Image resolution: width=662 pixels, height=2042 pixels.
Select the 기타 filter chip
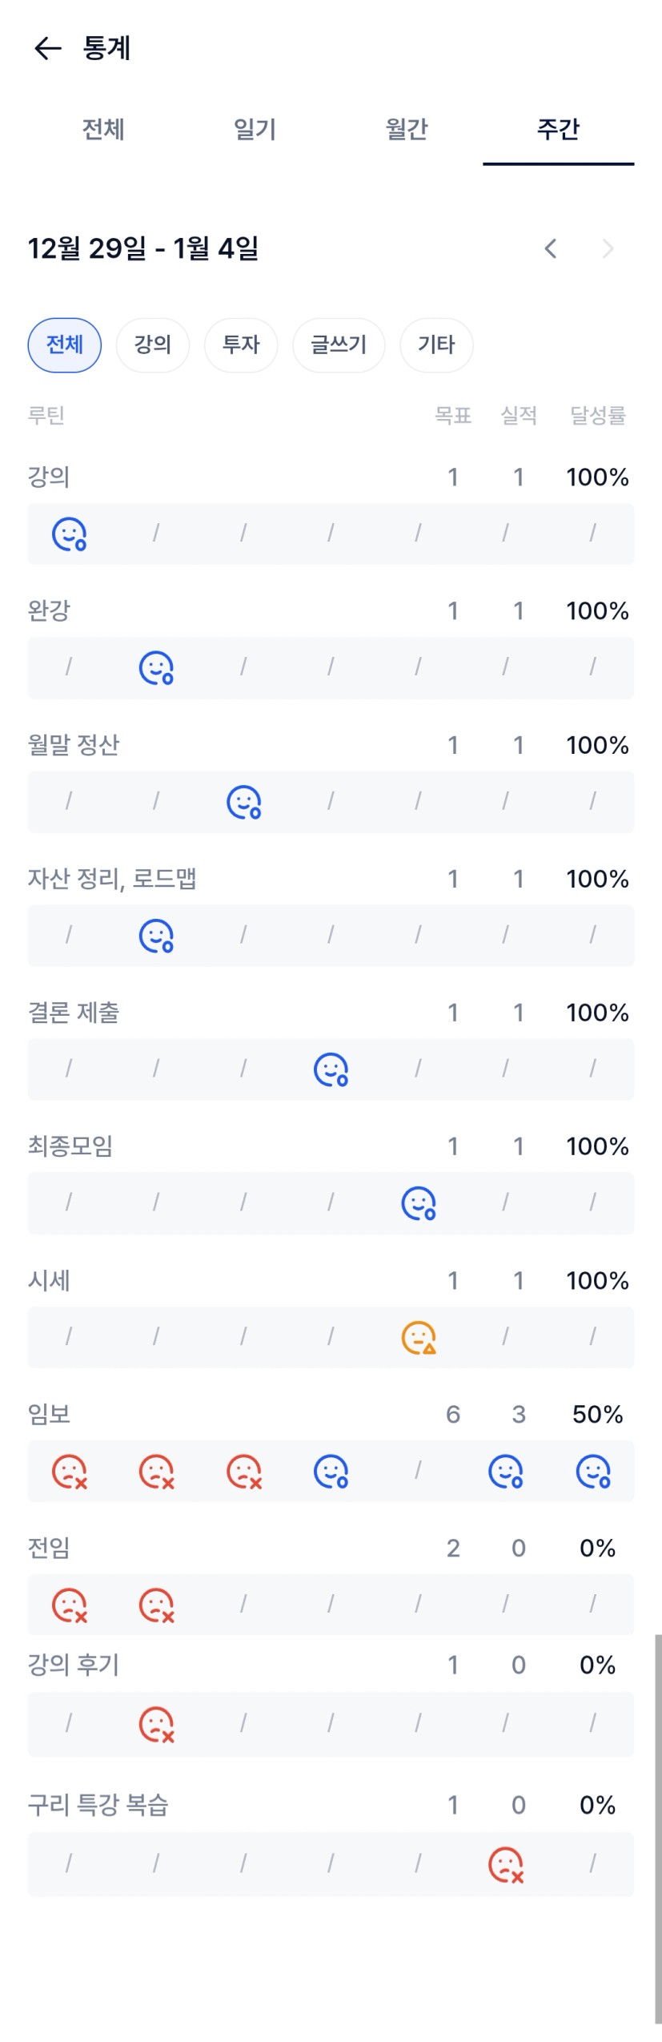436,345
